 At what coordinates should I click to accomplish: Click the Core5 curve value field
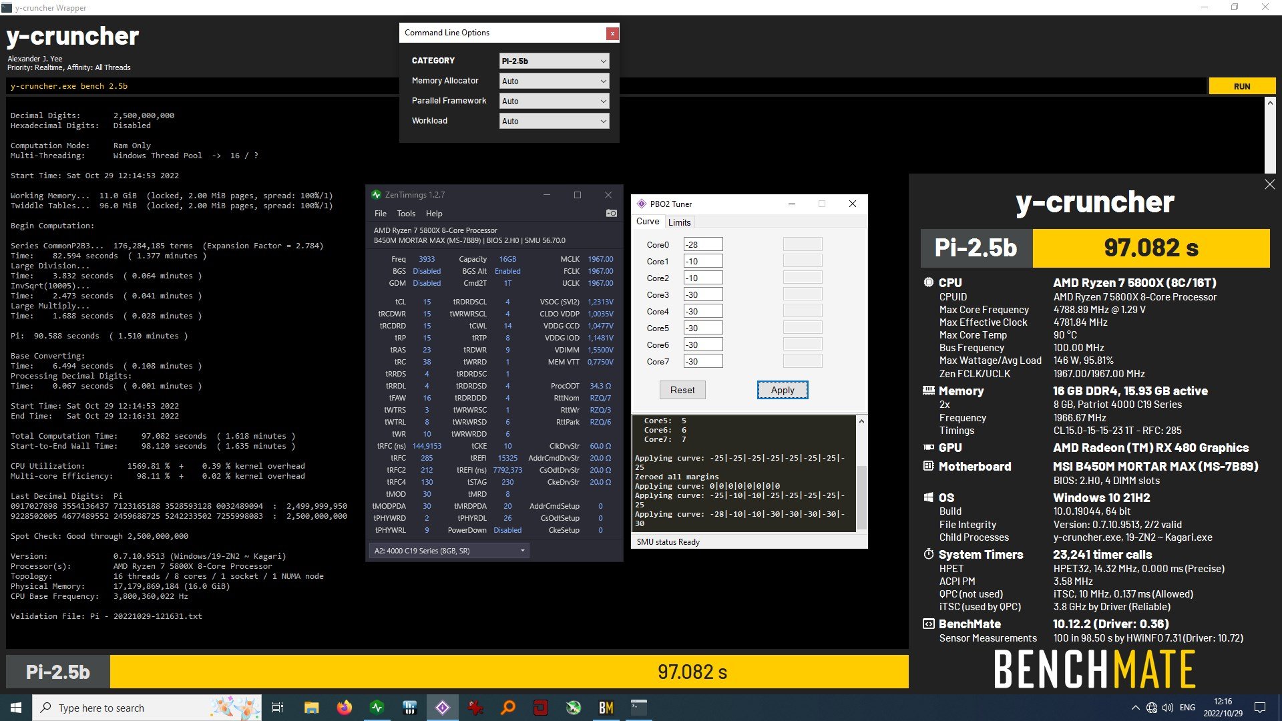click(x=703, y=328)
